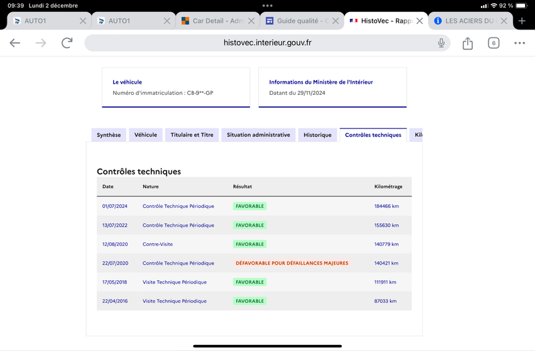This screenshot has height=351, width=535.
Task: Click the Kilométrage column header
Action: 389,187
